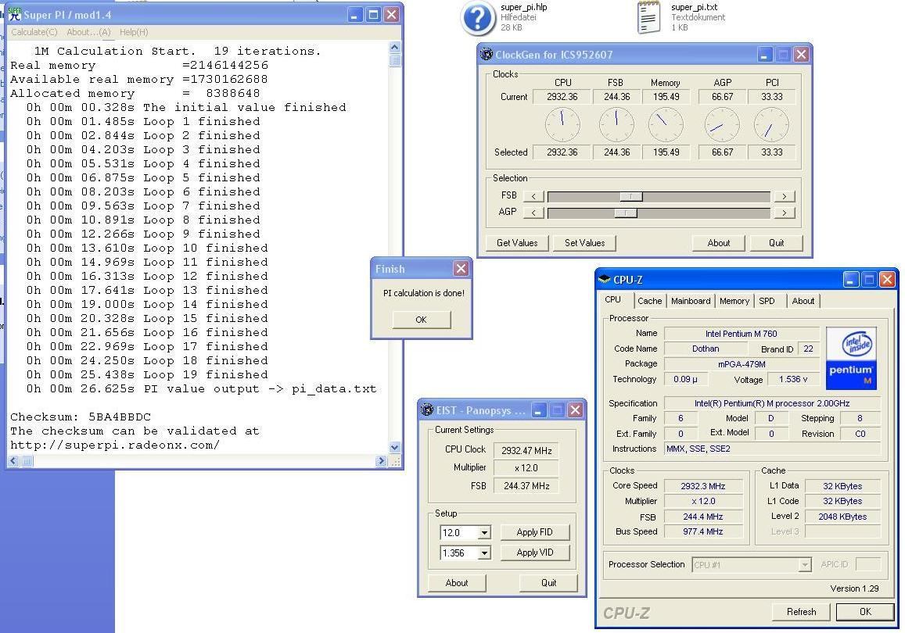Click Refresh in CPU-Z
Image resolution: width=905 pixels, height=633 pixels.
pos(801,612)
